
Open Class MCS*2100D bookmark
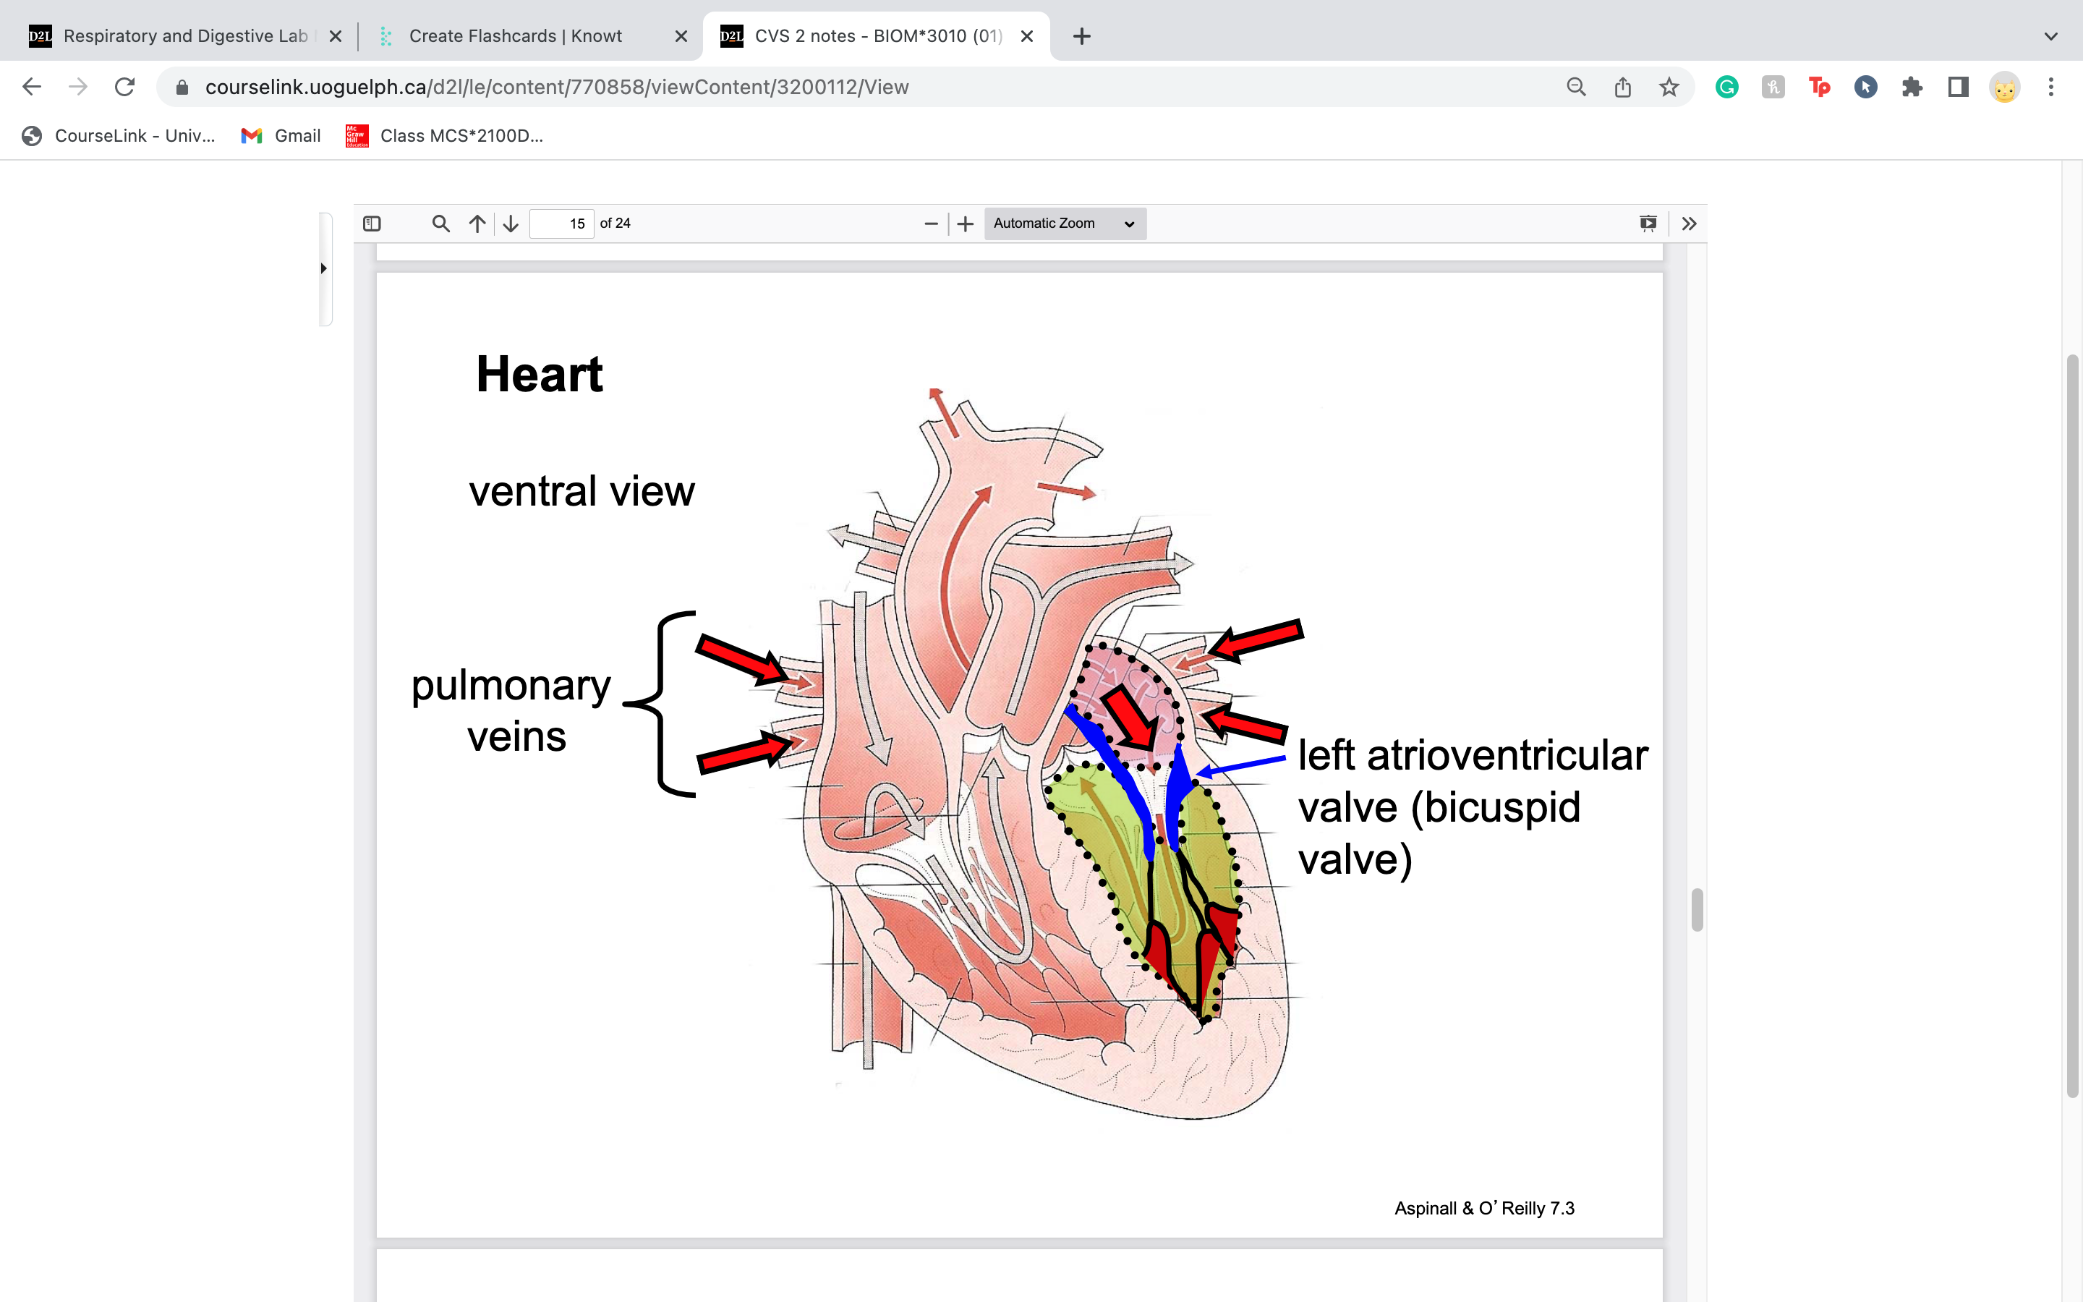(x=444, y=136)
